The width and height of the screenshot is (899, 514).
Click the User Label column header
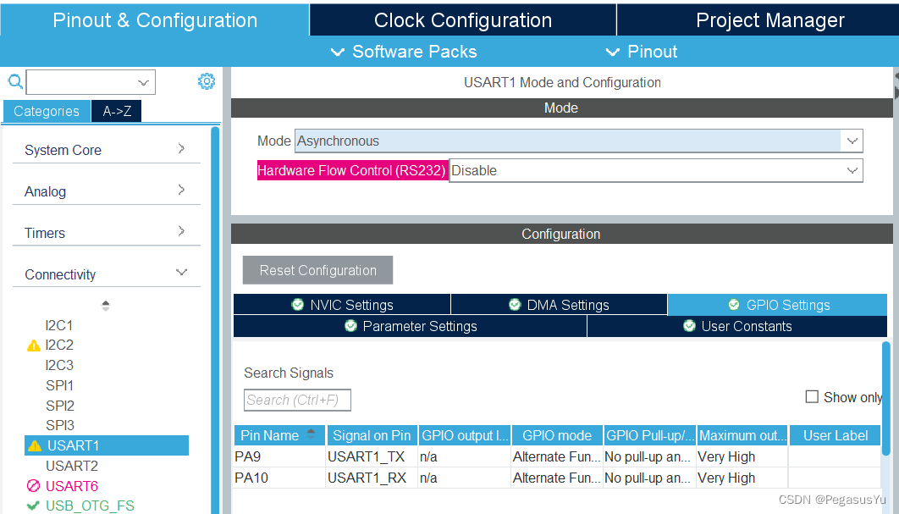(x=836, y=435)
